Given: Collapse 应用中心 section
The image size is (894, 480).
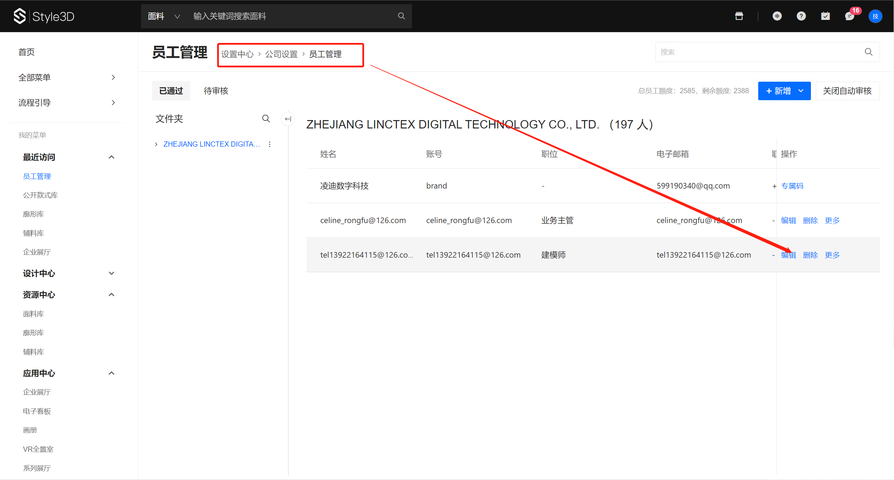Looking at the screenshot, I should [x=111, y=373].
